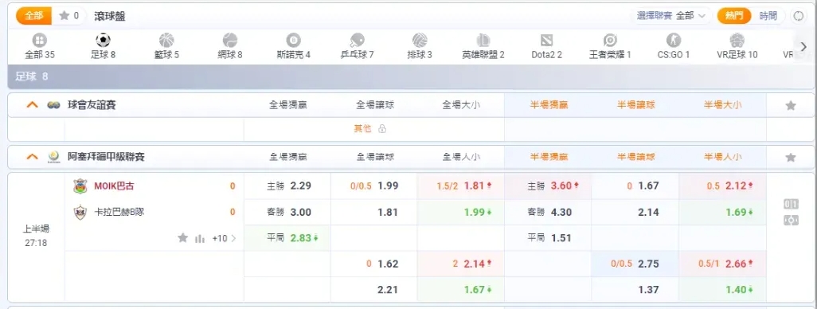Click the 半場讓球 column header in 阿塞拜疆甲級聯賽
Screen dimensions: 817x309
(635, 157)
